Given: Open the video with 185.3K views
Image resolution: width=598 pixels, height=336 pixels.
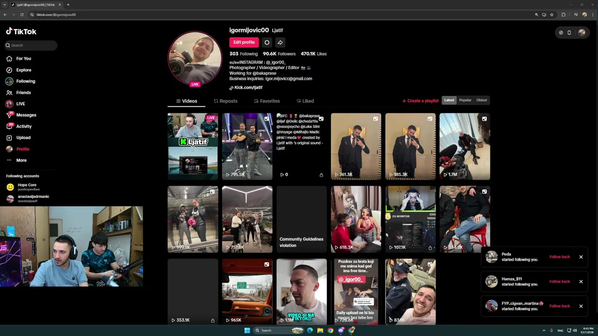Looking at the screenshot, I should (410, 147).
